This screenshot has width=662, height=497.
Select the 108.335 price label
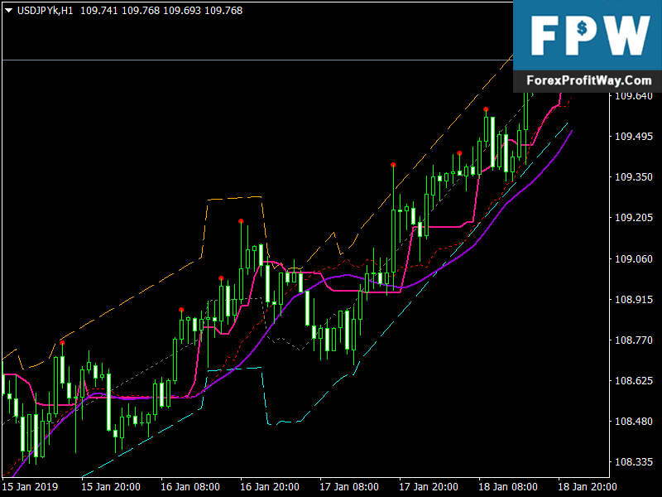pos(634,462)
